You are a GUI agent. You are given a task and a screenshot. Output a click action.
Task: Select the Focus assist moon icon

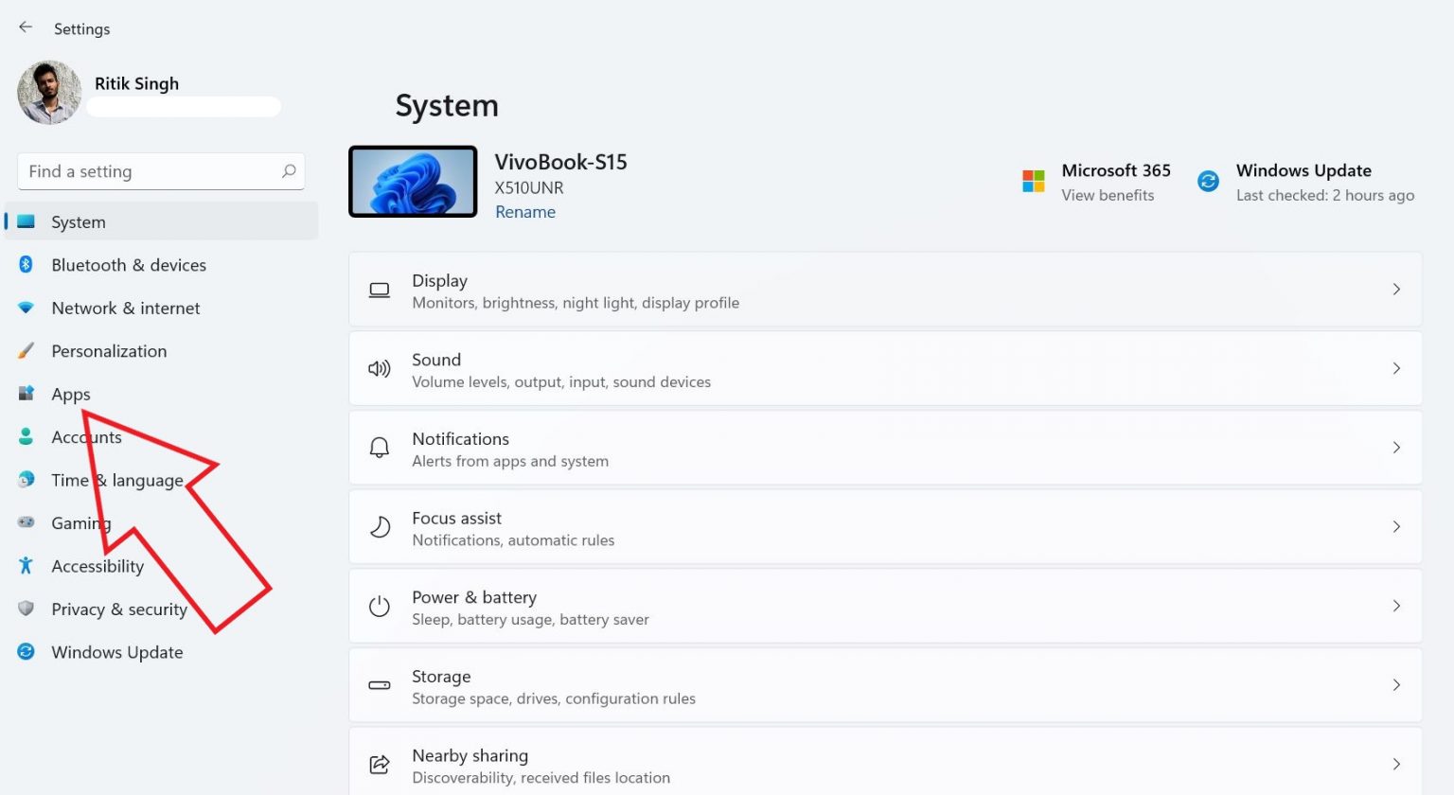click(x=380, y=527)
